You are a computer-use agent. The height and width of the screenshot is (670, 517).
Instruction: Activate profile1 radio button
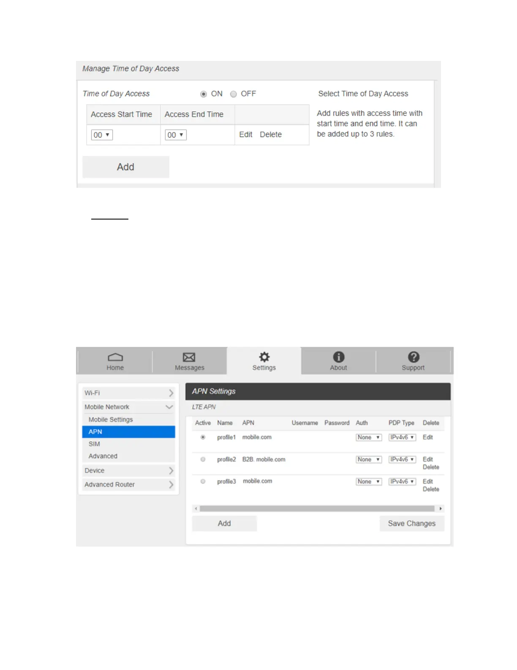203,437
